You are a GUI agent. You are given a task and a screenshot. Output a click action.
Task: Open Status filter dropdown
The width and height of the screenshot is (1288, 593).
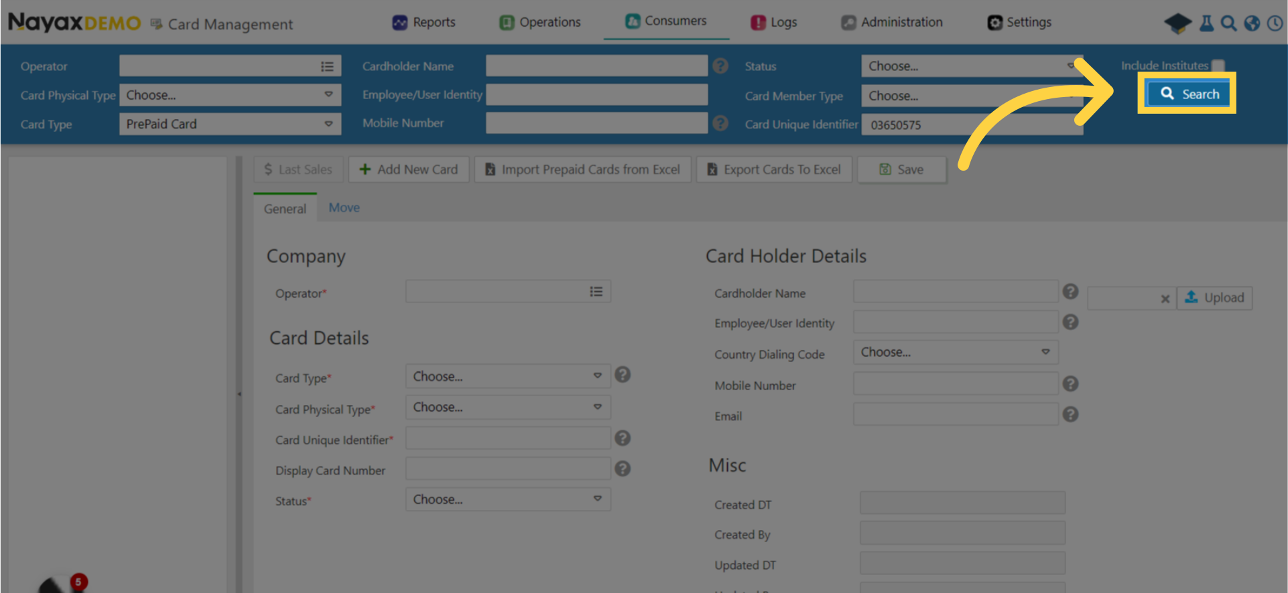[x=972, y=66]
